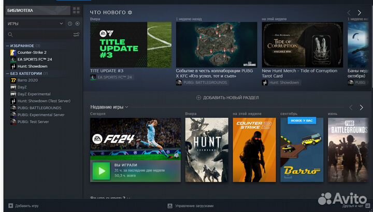
Task: Open FC 24 recent game banner
Action: [x=135, y=139]
